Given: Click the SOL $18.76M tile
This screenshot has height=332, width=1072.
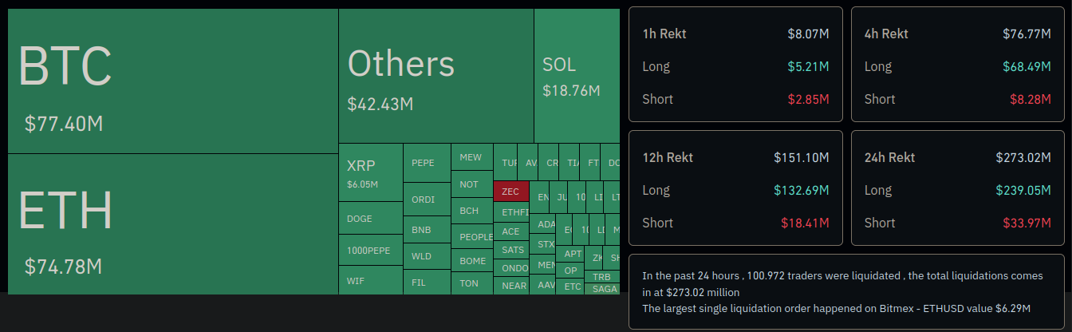Looking at the screenshot, I should (x=576, y=77).
